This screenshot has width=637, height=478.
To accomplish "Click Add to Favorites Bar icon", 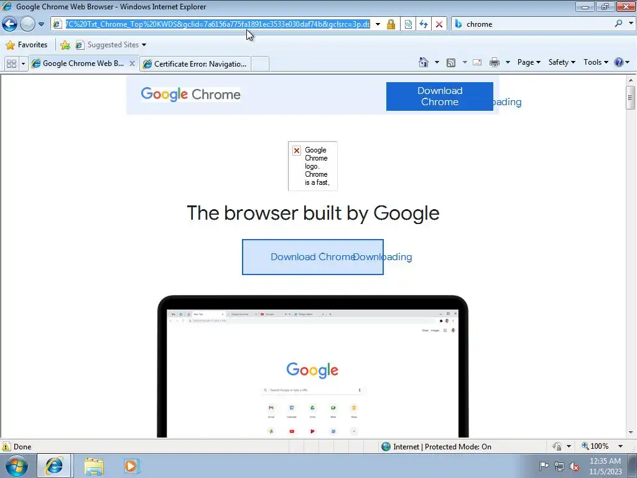I will point(65,45).
